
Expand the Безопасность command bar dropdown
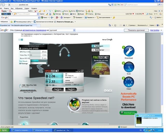point(143,25)
